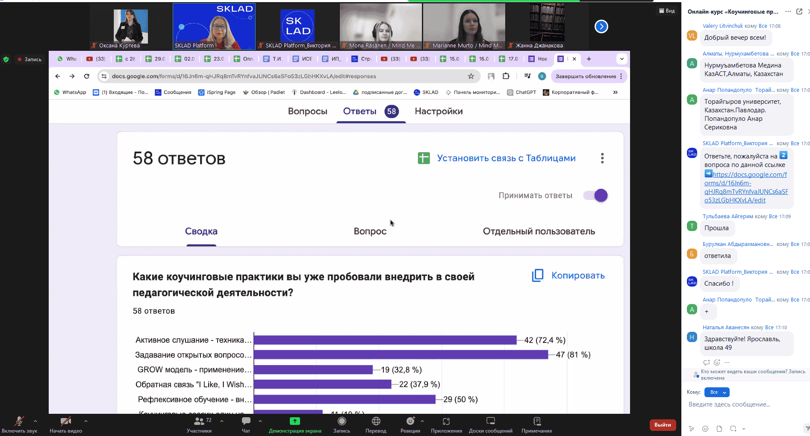Bookmark page with star icon
The width and height of the screenshot is (810, 436).
[471, 76]
